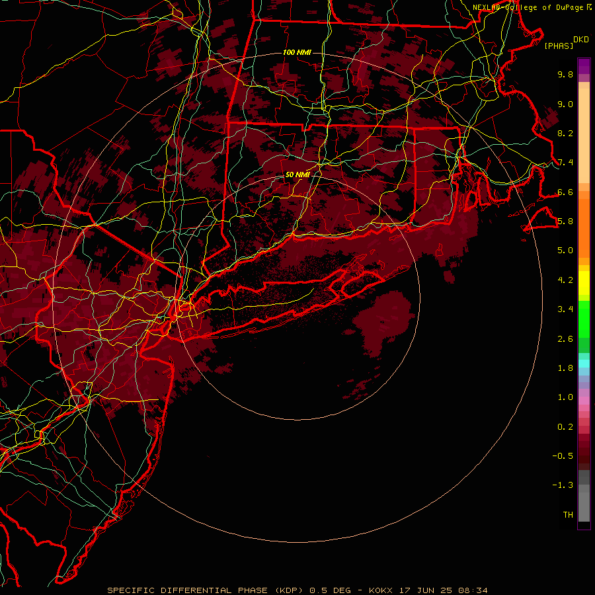Select the 3.4 legend value

point(565,309)
